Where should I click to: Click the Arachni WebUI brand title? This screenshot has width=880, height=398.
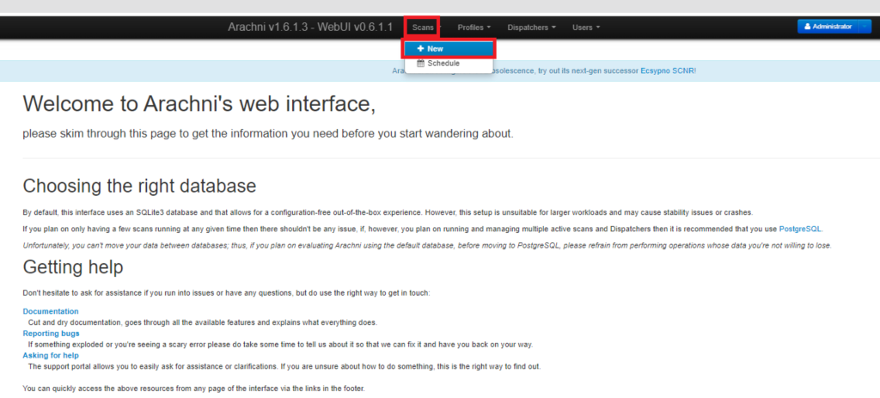pos(310,27)
